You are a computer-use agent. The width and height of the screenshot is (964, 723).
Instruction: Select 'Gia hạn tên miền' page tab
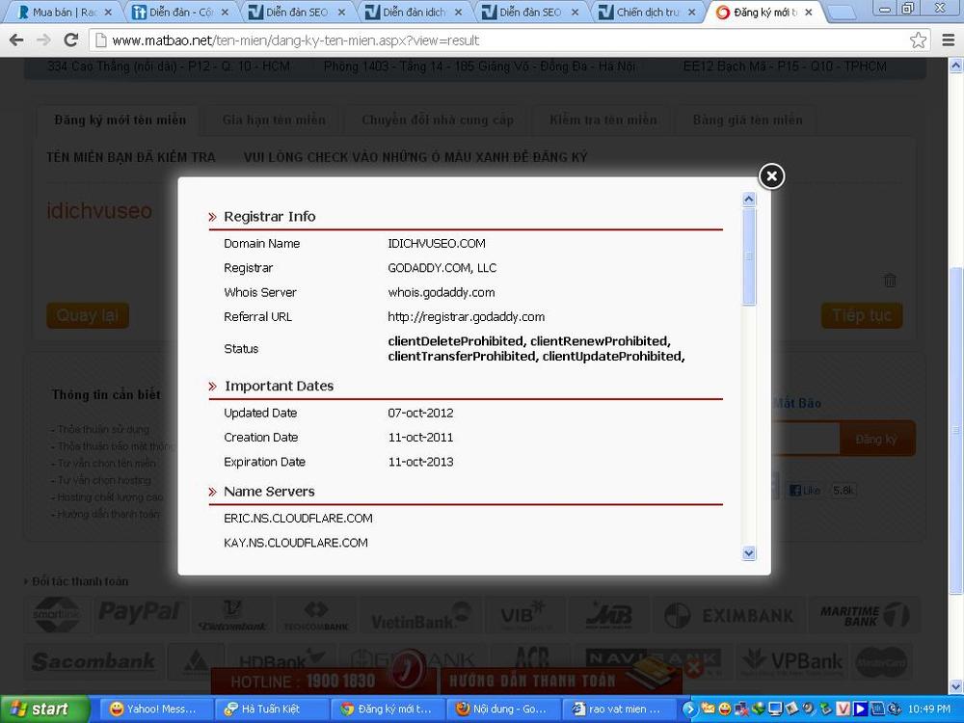tap(274, 120)
